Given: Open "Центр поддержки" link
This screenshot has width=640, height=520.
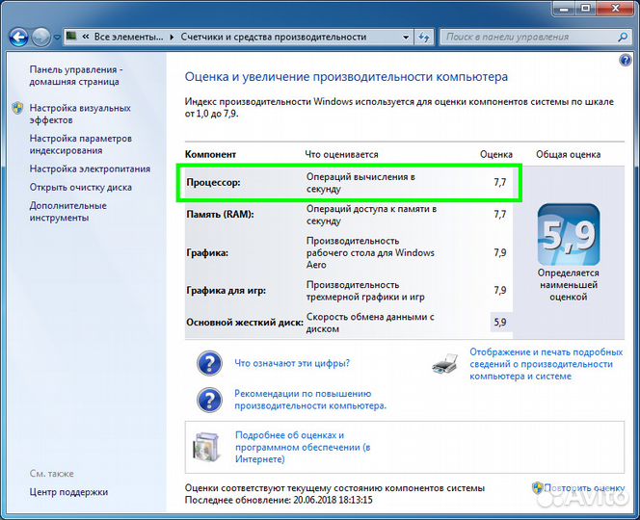Looking at the screenshot, I should coord(68,492).
